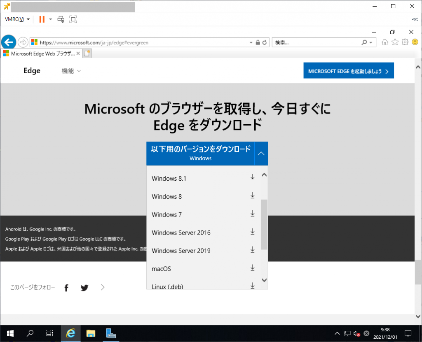This screenshot has height=342, width=422.
Task: Collapse the download version list chevron
Action: point(261,154)
